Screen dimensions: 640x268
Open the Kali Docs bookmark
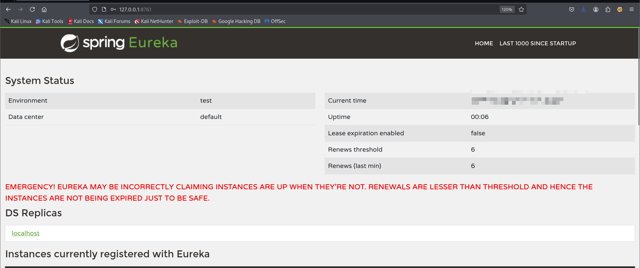81,21
